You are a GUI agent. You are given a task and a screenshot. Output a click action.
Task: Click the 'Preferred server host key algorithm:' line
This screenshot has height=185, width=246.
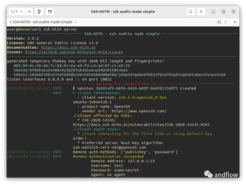click(x=121, y=143)
